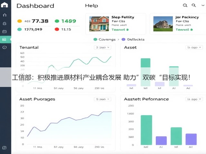
Task: Click the red dot beside 12.15
Action: (57, 29)
